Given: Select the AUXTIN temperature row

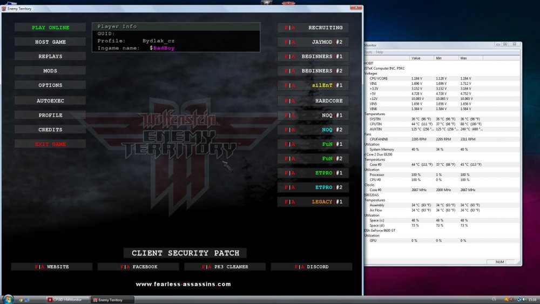Looking at the screenshot, I should point(442,129).
